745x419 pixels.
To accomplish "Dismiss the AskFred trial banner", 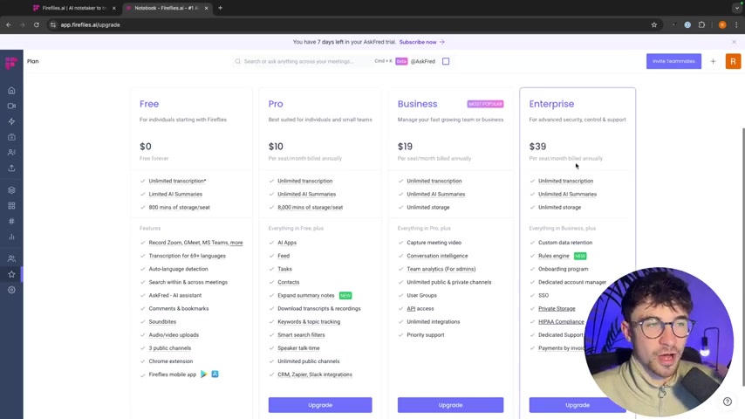I will pos(734,42).
